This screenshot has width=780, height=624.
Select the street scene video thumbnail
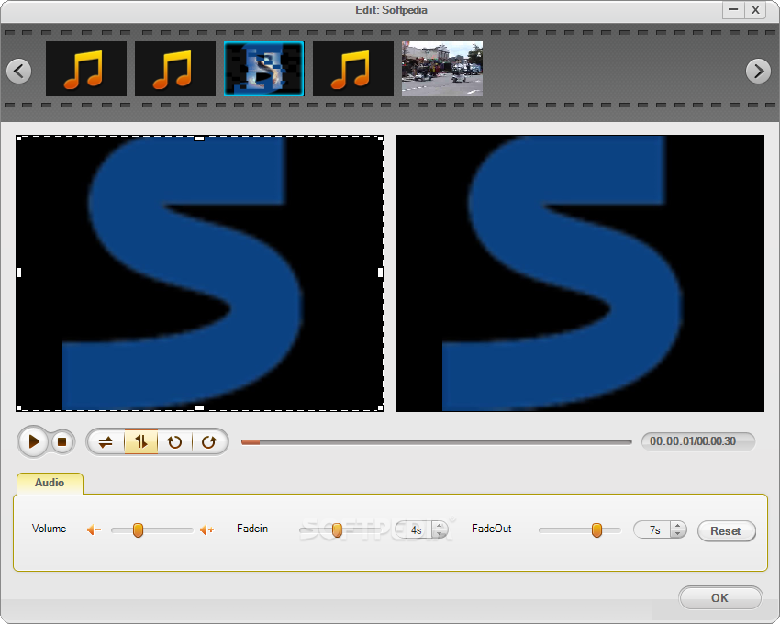pyautogui.click(x=442, y=69)
